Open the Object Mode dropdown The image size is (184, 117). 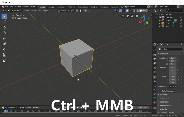pyautogui.click(x=16, y=11)
